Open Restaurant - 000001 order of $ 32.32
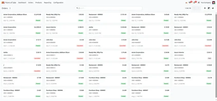 (193, 30)
